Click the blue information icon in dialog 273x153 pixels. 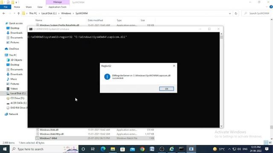pyautogui.click(x=107, y=76)
